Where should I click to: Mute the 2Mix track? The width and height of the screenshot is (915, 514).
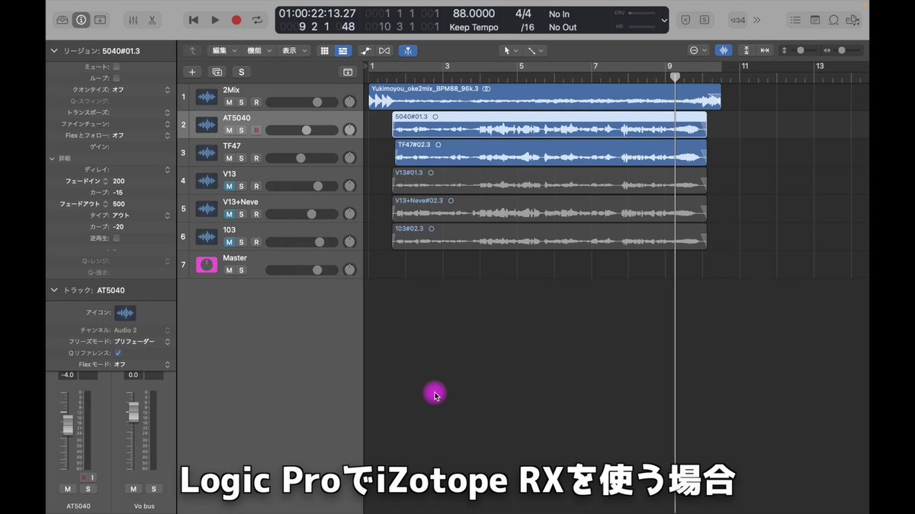click(229, 102)
